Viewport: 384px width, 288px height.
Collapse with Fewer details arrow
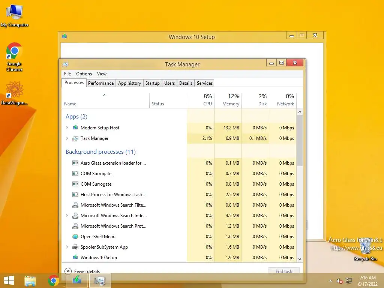[68, 271]
